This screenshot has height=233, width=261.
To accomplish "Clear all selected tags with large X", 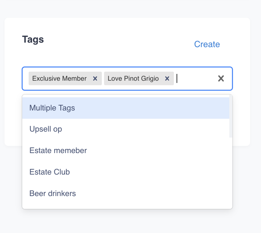I will (221, 78).
